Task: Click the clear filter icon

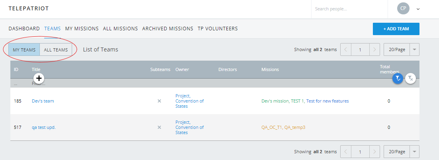Action: click(x=410, y=79)
